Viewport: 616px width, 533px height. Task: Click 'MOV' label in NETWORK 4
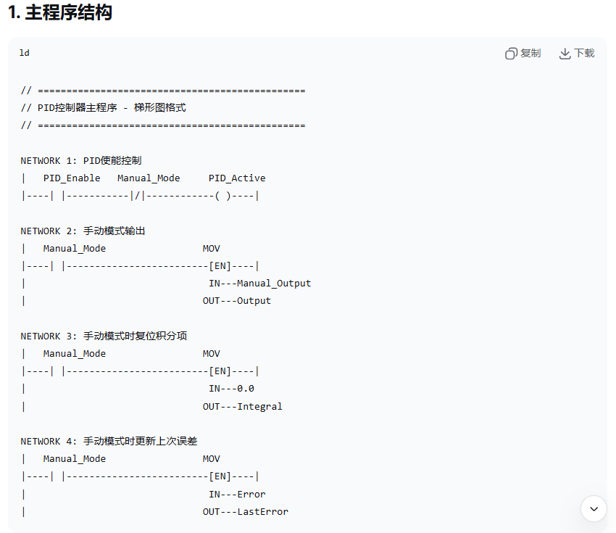click(212, 459)
